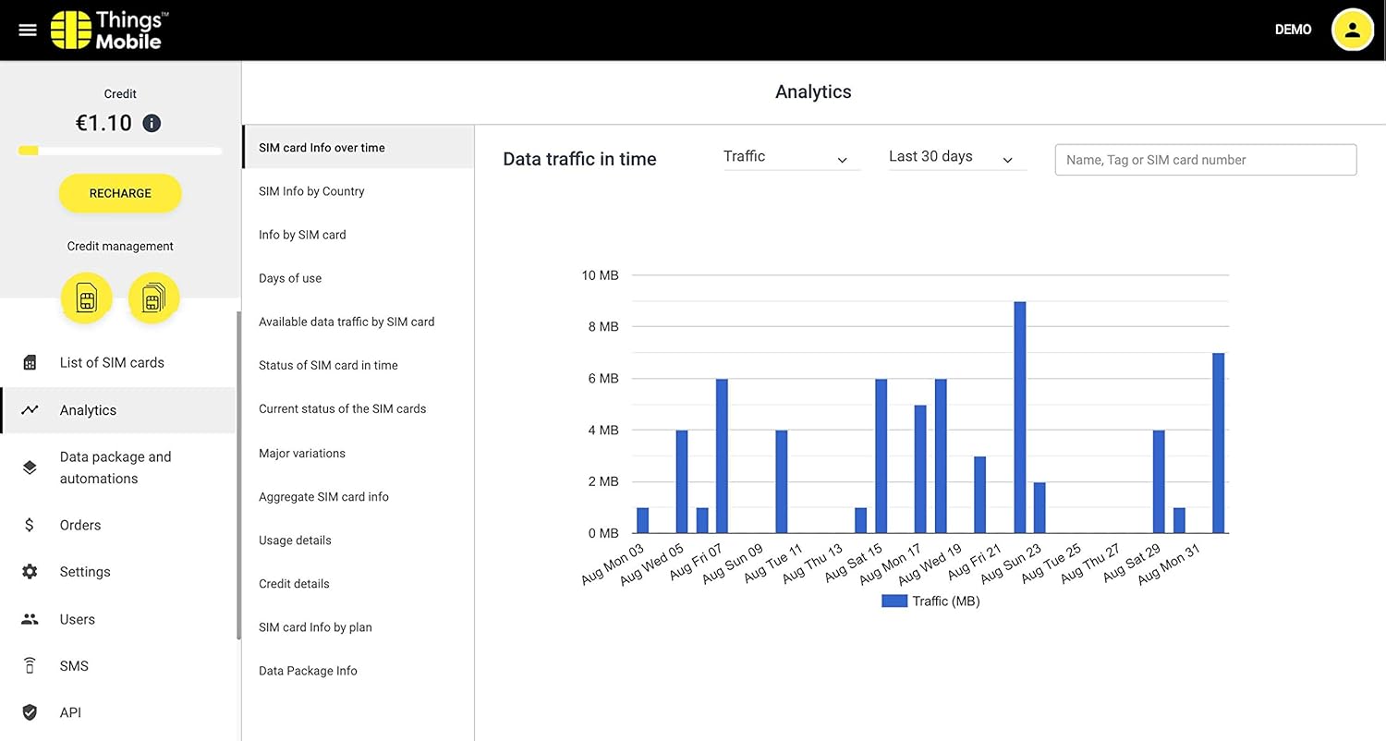Toggle the Traffic (MB) legend entry
Screen dimensions: 1386x741
coord(931,601)
